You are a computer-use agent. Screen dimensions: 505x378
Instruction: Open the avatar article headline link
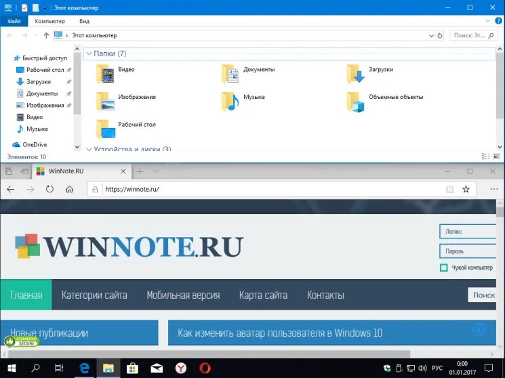[280, 333]
